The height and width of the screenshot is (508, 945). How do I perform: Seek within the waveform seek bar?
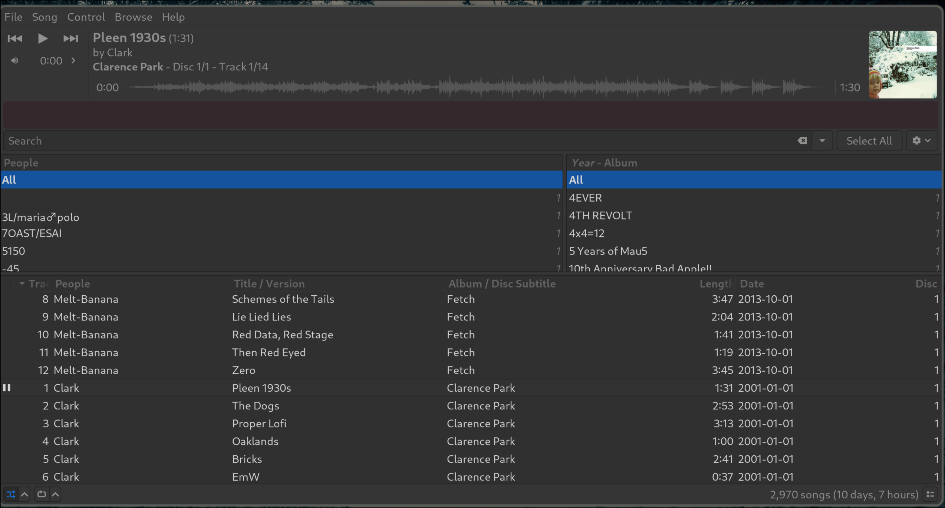[x=478, y=87]
